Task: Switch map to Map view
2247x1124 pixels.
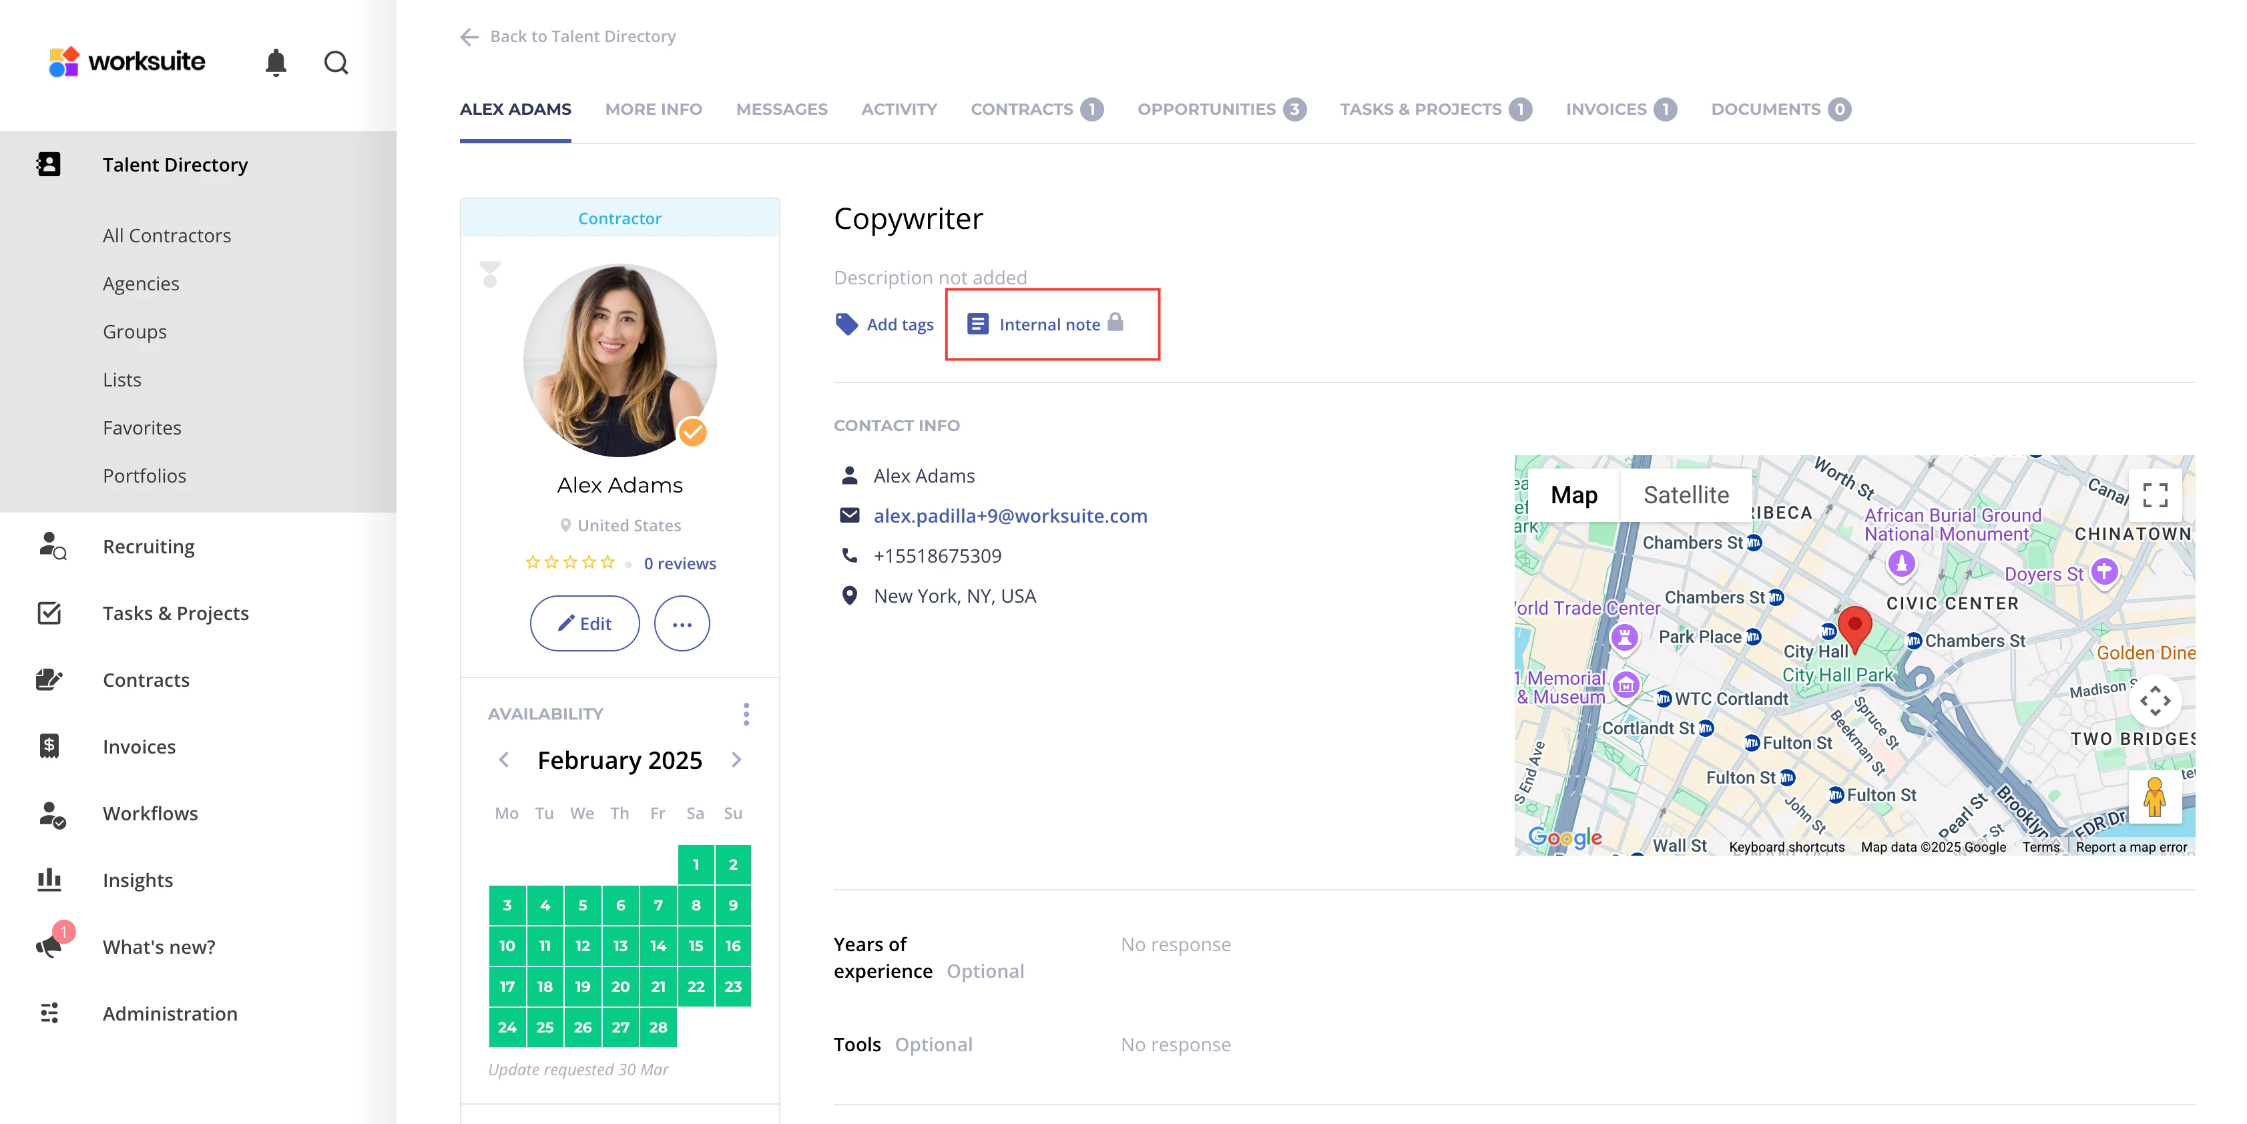Action: click(1573, 495)
